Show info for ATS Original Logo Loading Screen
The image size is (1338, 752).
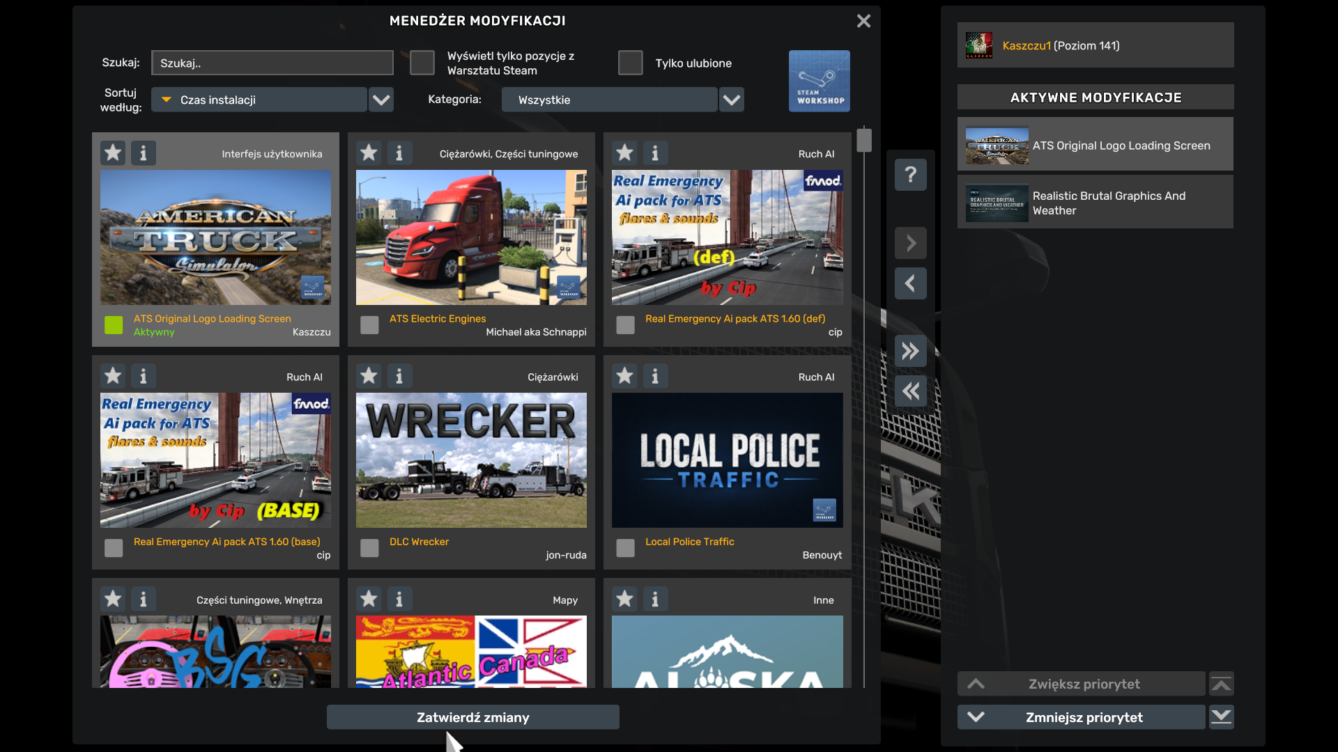(144, 152)
